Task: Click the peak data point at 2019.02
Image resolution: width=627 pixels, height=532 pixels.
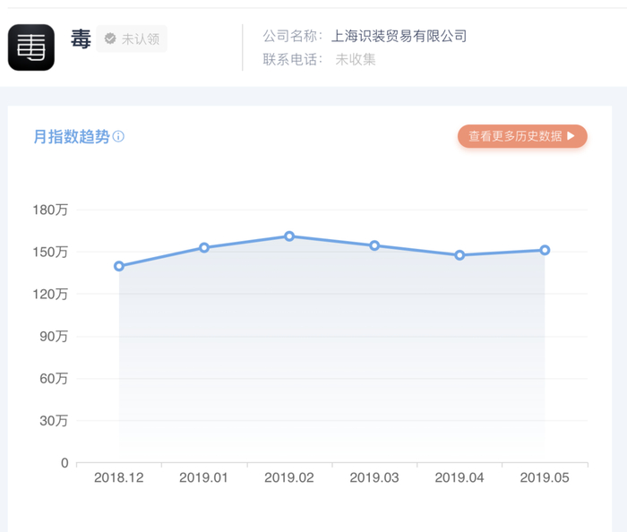Action: click(x=289, y=236)
